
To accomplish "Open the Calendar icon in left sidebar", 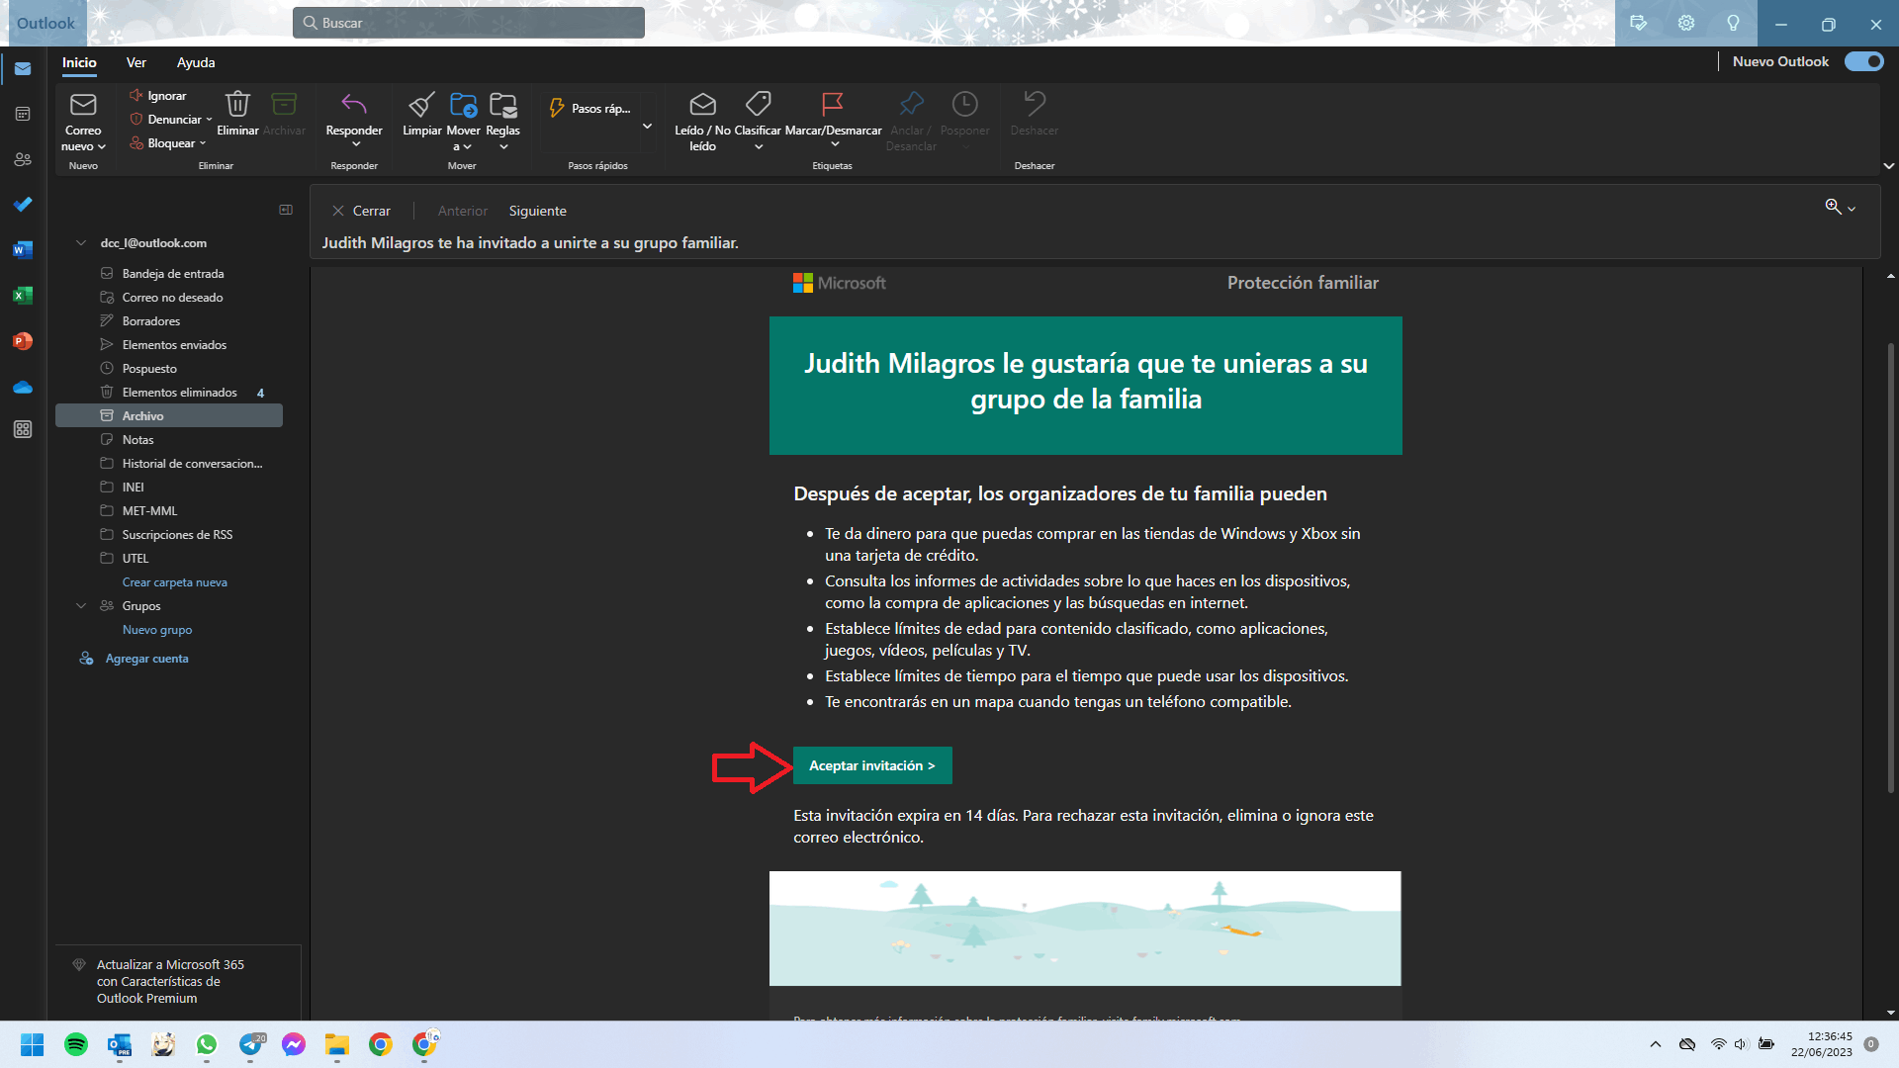I will [23, 114].
